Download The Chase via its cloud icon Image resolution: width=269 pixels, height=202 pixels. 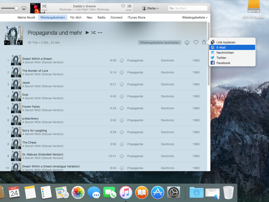(122, 144)
